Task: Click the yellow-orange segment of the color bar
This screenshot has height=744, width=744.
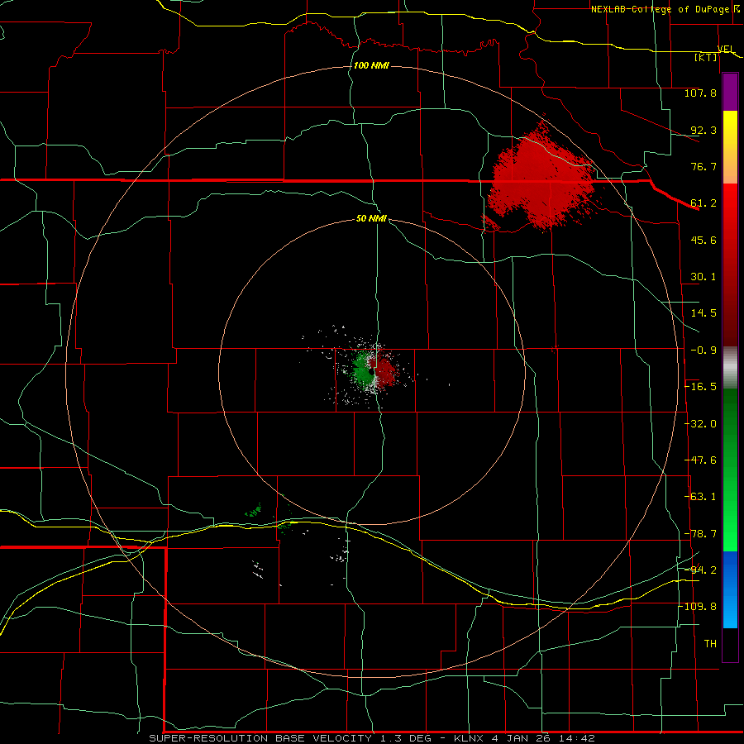Action: (x=730, y=147)
